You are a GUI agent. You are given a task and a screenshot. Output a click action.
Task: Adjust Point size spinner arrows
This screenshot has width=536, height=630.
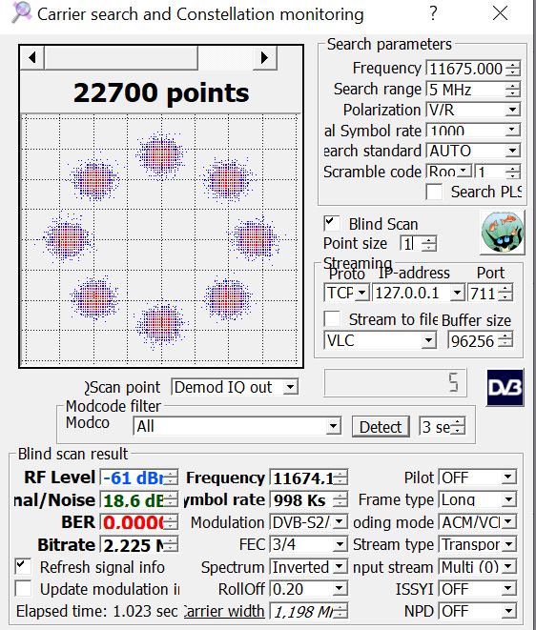[x=428, y=243]
